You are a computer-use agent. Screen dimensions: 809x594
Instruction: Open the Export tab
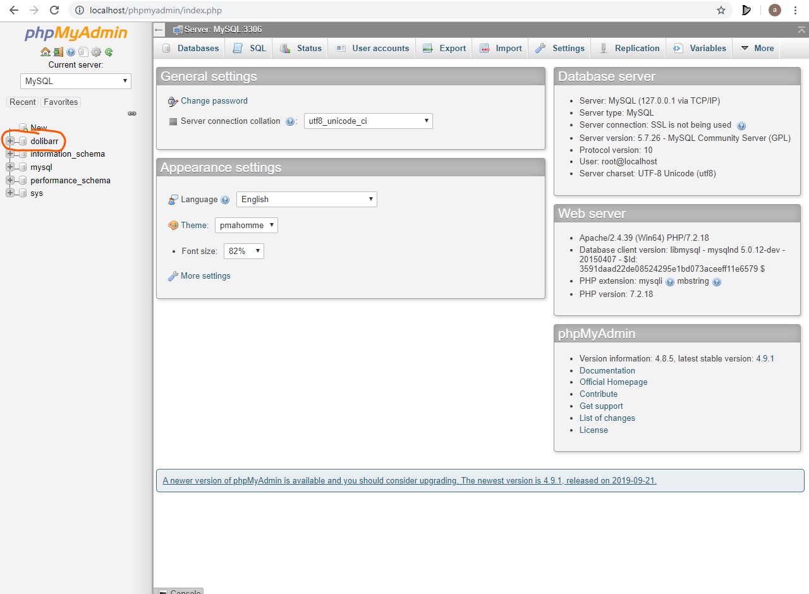(444, 48)
